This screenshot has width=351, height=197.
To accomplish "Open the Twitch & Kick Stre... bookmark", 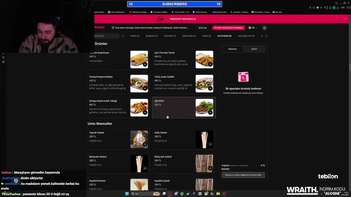I will point(218,12).
